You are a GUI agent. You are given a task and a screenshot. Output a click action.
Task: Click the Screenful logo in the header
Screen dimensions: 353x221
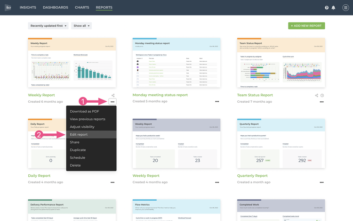pos(8,8)
